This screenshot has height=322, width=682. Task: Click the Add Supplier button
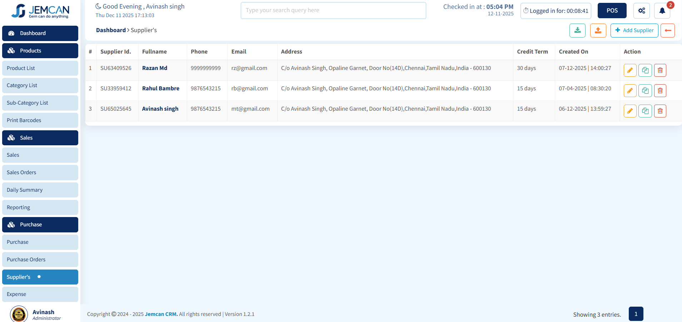[634, 30]
